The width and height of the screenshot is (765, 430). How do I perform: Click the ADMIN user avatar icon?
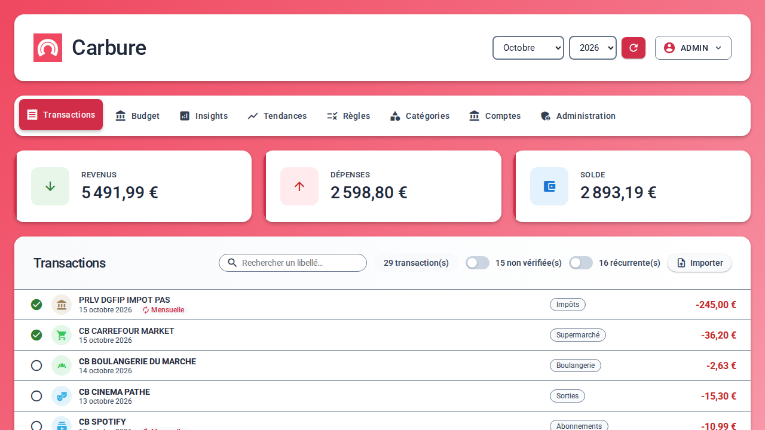(x=669, y=48)
